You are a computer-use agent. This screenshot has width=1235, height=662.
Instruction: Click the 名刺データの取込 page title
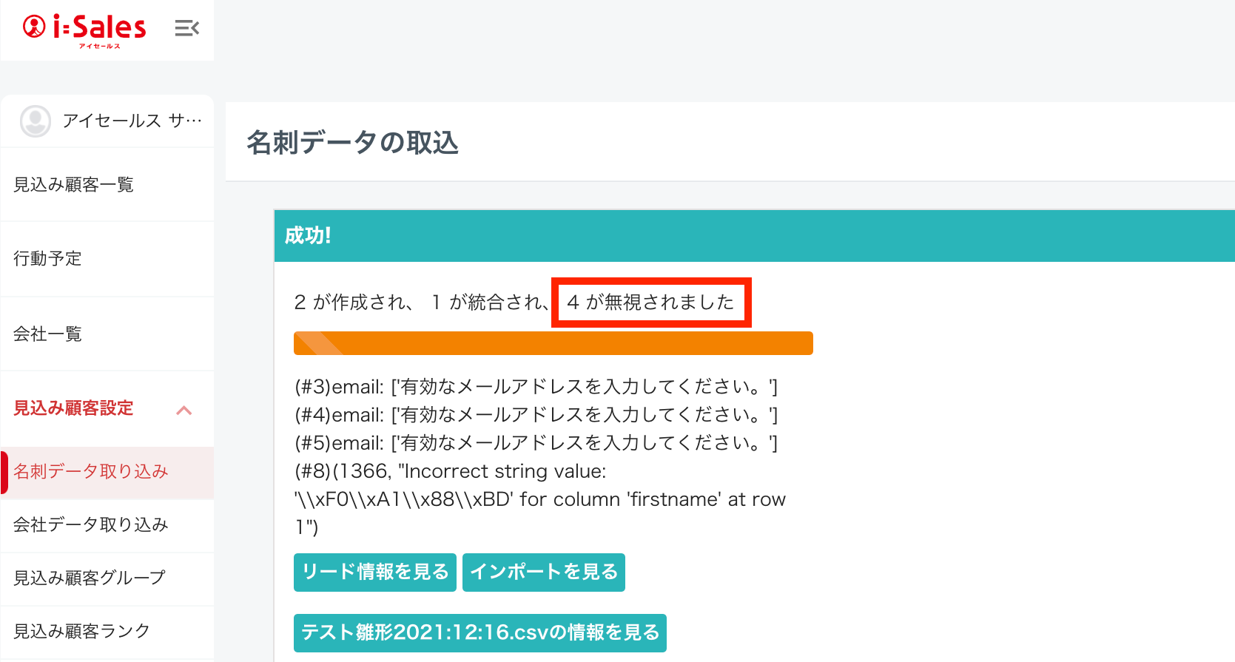tap(352, 143)
